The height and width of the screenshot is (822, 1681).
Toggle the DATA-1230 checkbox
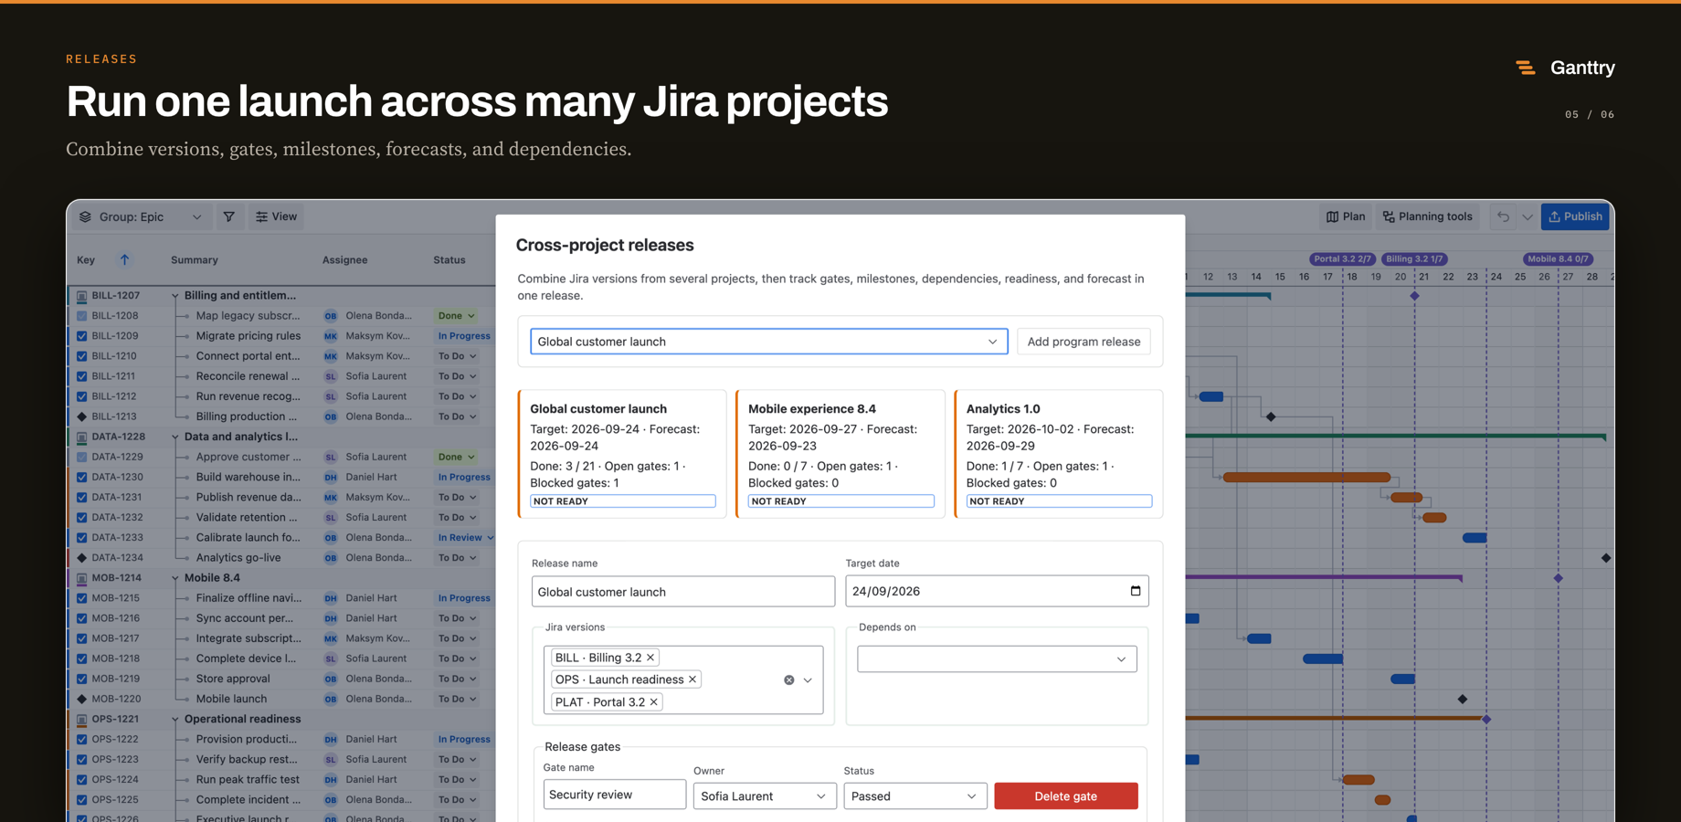(81, 477)
